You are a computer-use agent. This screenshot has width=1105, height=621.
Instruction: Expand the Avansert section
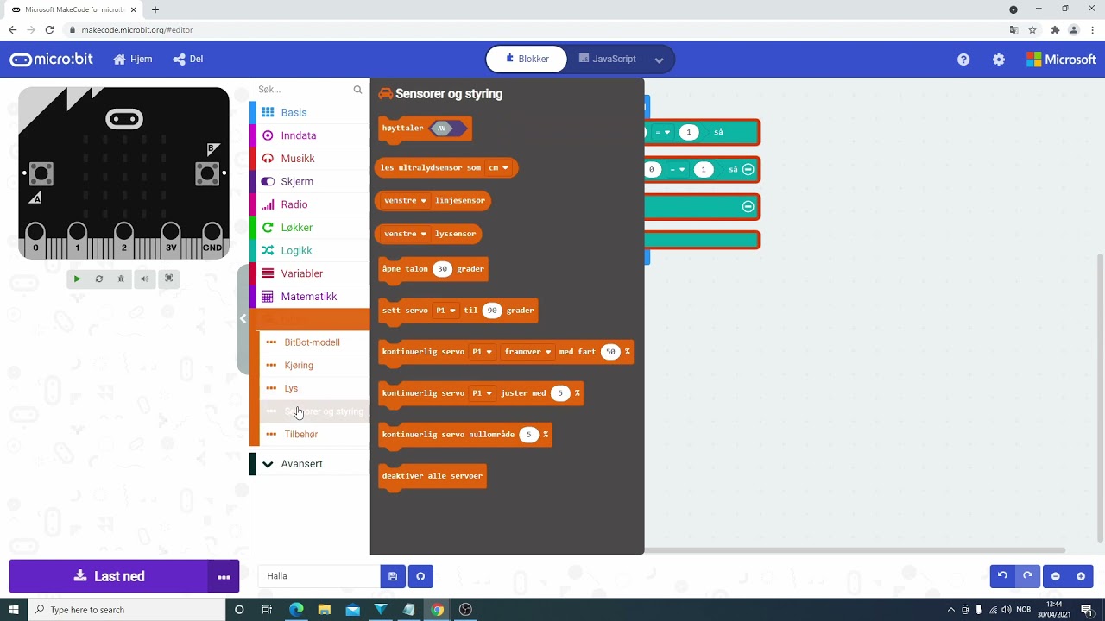click(x=311, y=464)
